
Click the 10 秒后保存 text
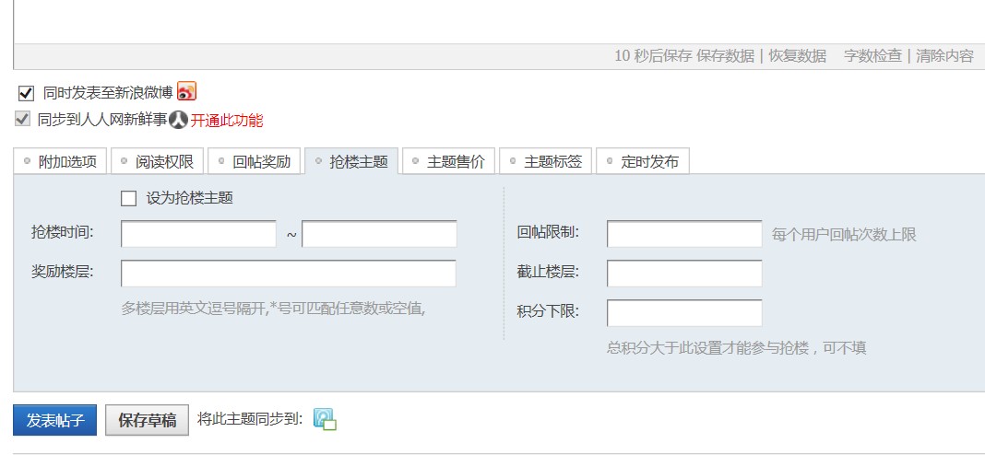pyautogui.click(x=653, y=56)
